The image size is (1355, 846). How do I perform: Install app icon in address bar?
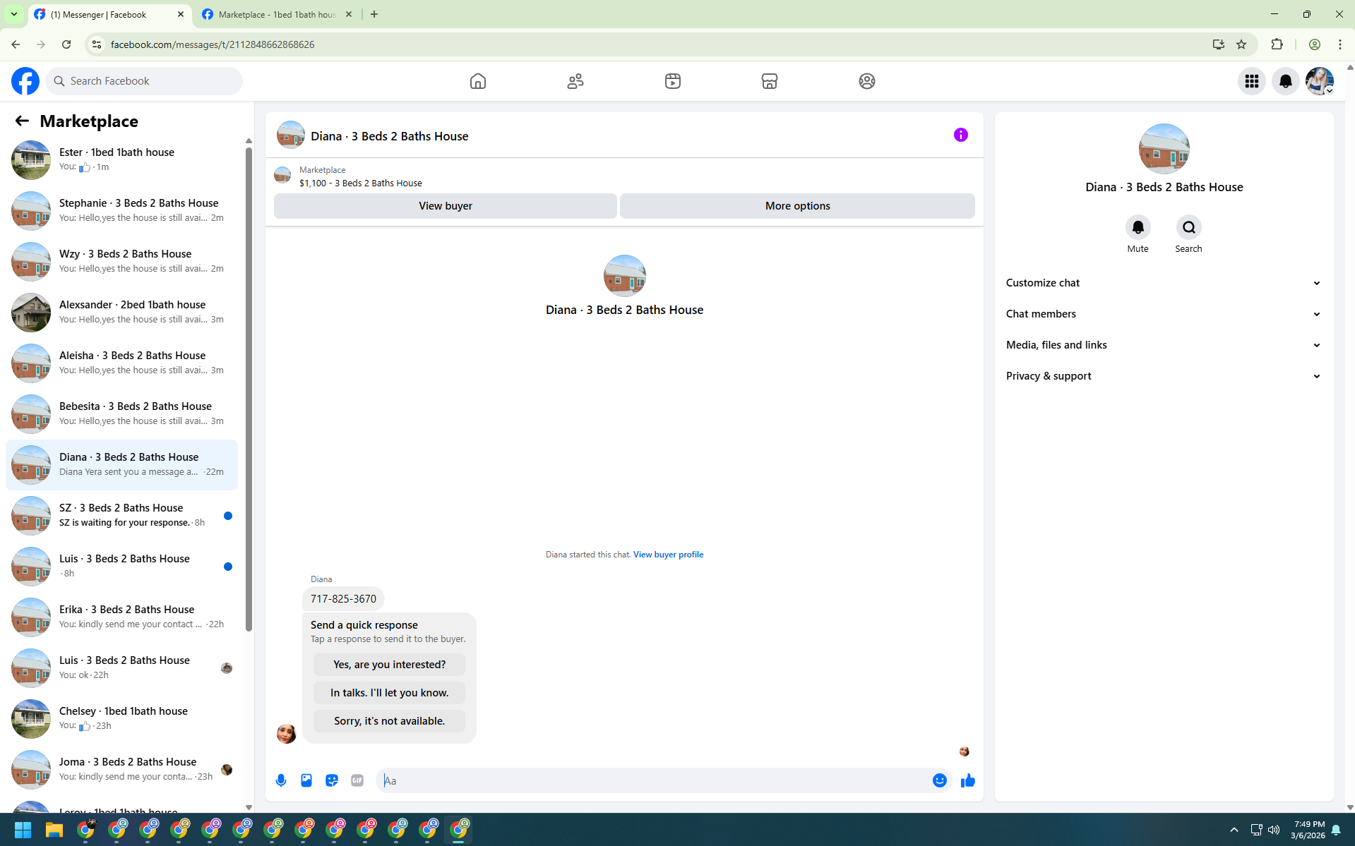[1219, 44]
